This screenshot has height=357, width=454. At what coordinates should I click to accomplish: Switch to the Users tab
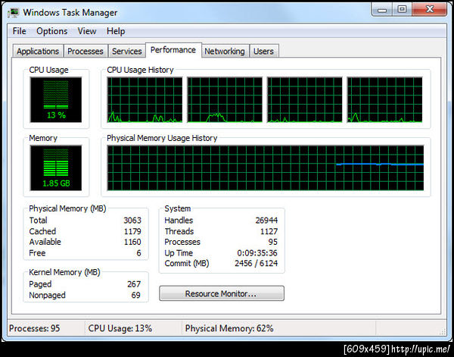(x=263, y=52)
